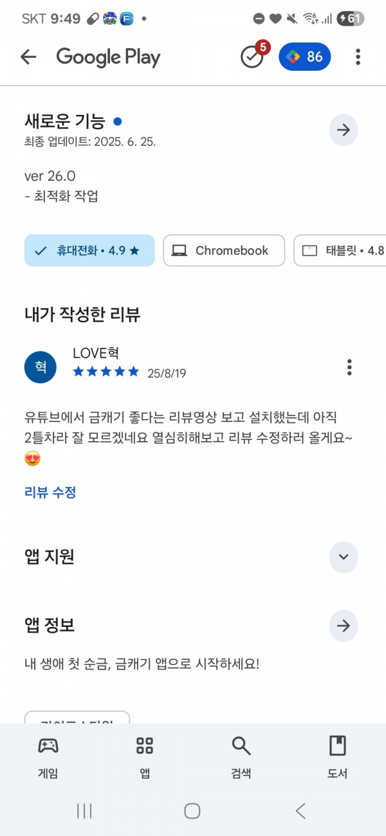Open the 검색 tab
Screen dimensions: 386x836
coord(241,758)
